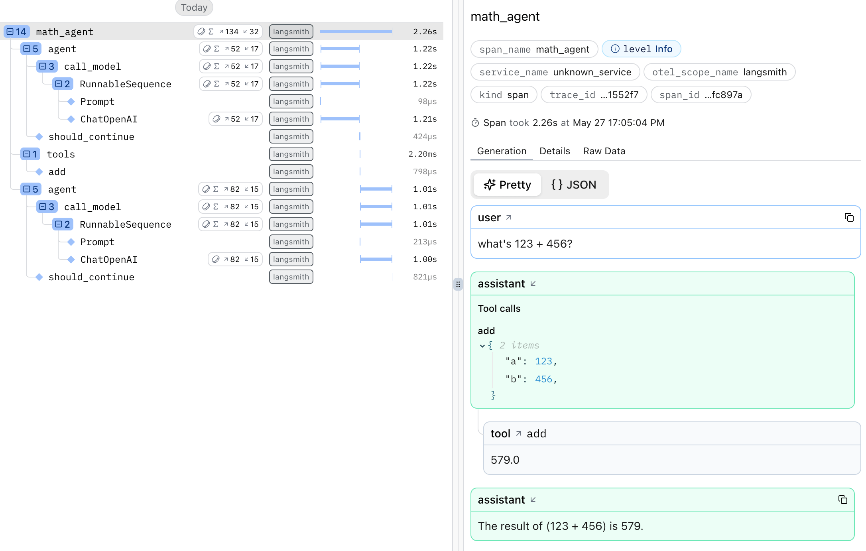The image size is (866, 551).
Task: Copy the final assistant message
Action: (x=842, y=500)
